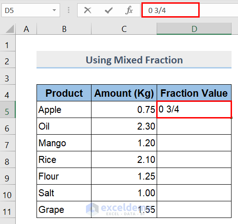Image resolution: width=238 pixels, height=224 pixels.
Task: Select column A header
Action: pyautogui.click(x=26, y=29)
